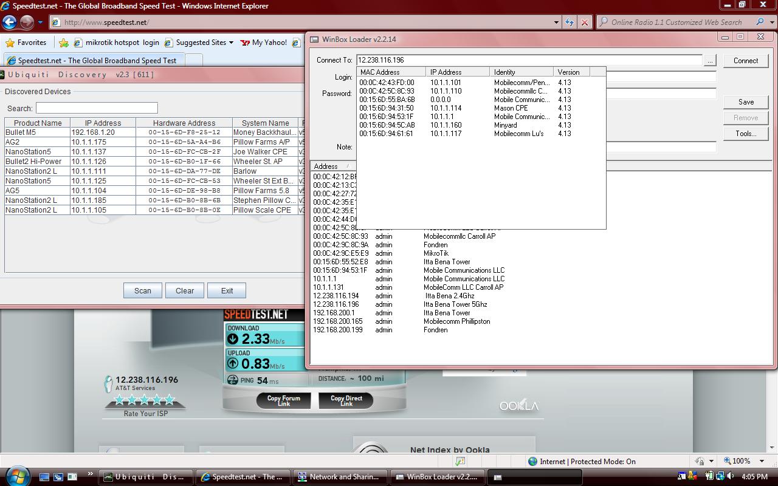Click the Discovered Devices Search field
The width and height of the screenshot is (778, 486).
click(x=97, y=108)
